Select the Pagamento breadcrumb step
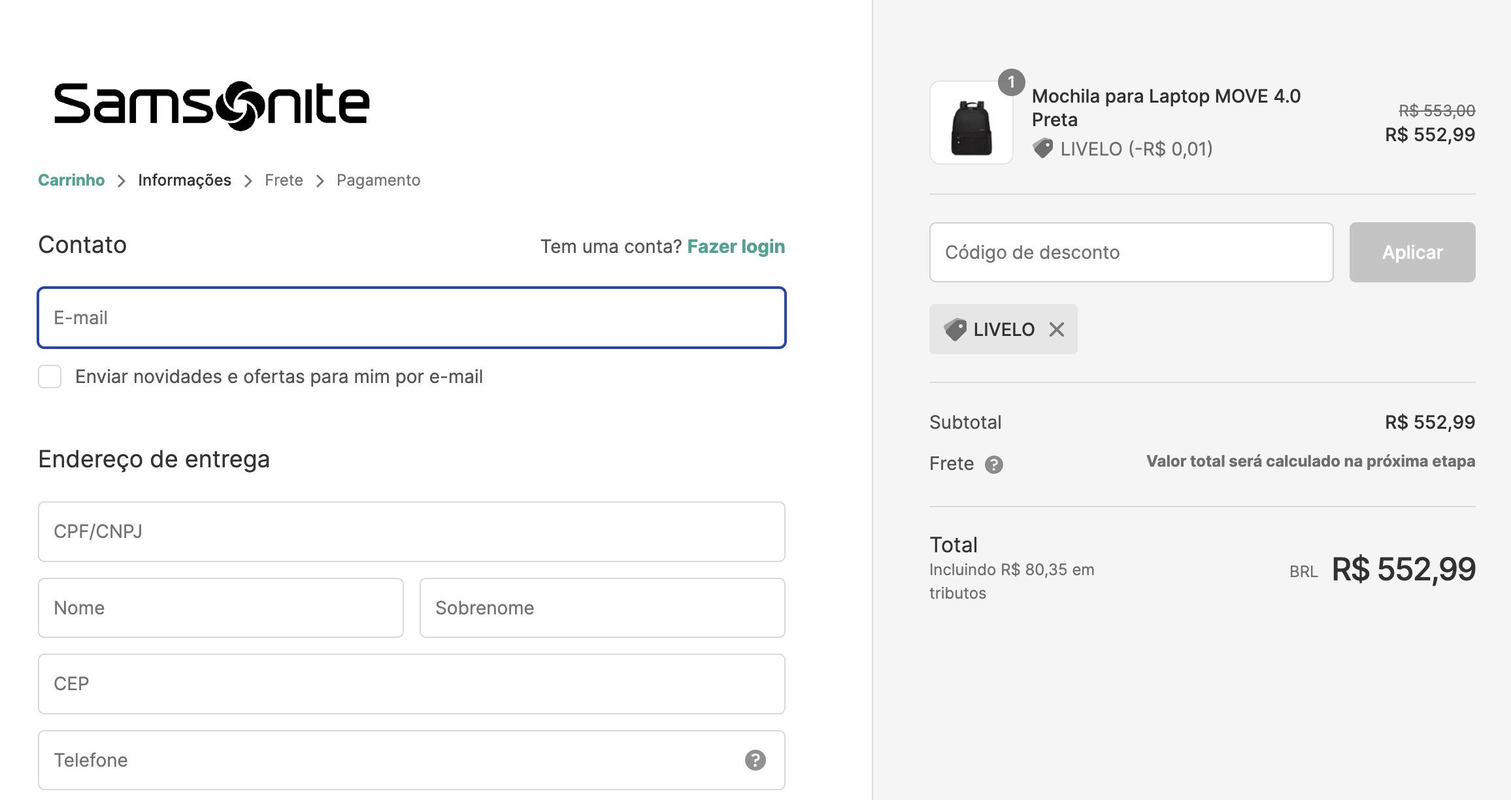The width and height of the screenshot is (1511, 800). click(378, 180)
